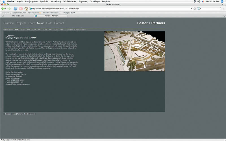Open the Contact section
The image size is (226, 141).
59,23
